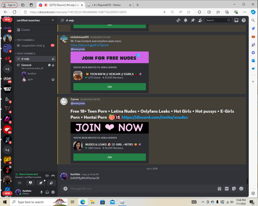Click the Sign in button in Edge
258x206 pixels.
(x=10, y=5)
